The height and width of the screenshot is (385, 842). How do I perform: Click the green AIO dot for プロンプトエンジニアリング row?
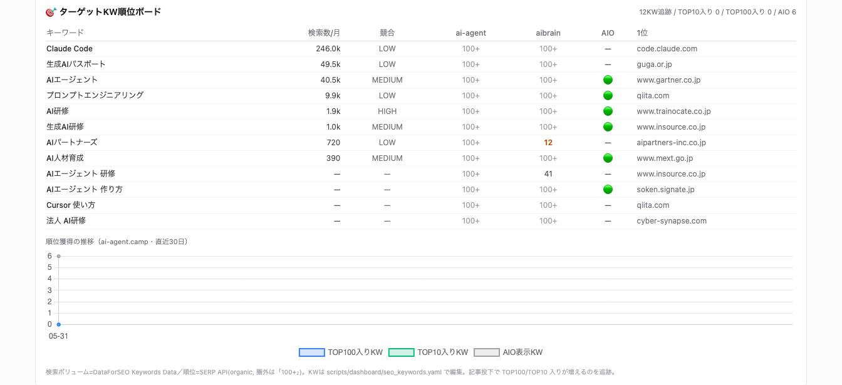click(x=608, y=96)
